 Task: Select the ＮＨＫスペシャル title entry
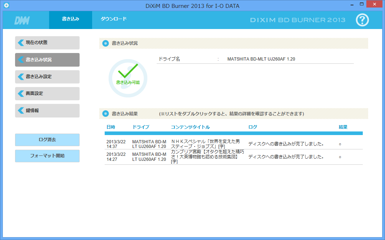tap(205, 144)
